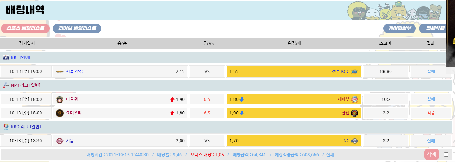Click the 세이부 team logo
The height and width of the screenshot is (162, 455).
click(x=355, y=99)
